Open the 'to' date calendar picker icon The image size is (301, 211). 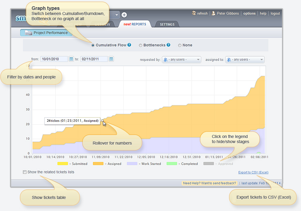point(111,59)
